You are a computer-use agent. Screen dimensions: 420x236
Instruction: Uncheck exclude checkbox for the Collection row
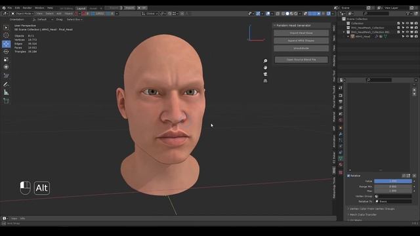tap(398, 24)
